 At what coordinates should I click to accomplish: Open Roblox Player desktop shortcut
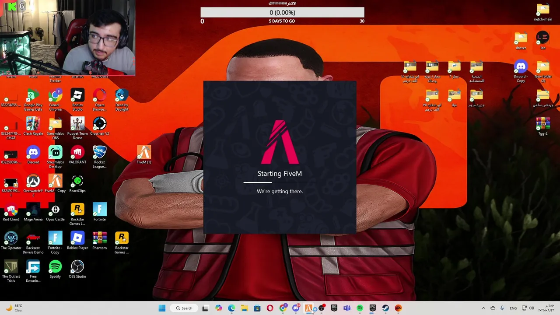(77, 241)
